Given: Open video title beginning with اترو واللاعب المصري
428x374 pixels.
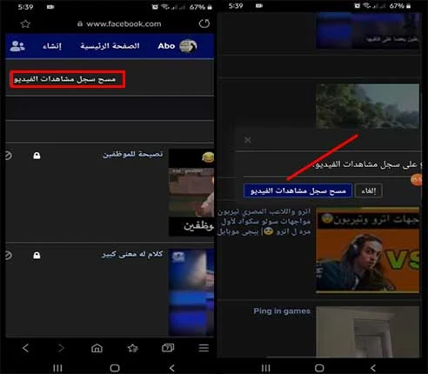Looking at the screenshot, I should tap(264, 222).
